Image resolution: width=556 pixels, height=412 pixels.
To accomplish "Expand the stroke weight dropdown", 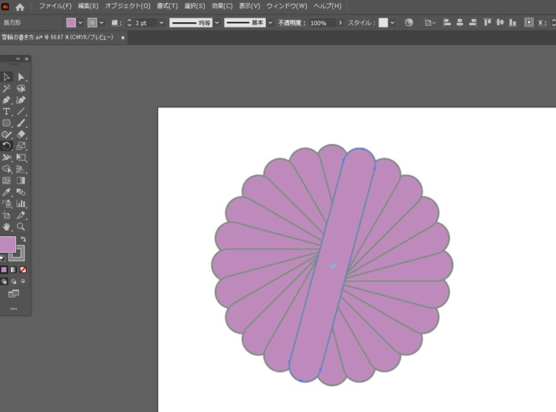I will coord(161,23).
